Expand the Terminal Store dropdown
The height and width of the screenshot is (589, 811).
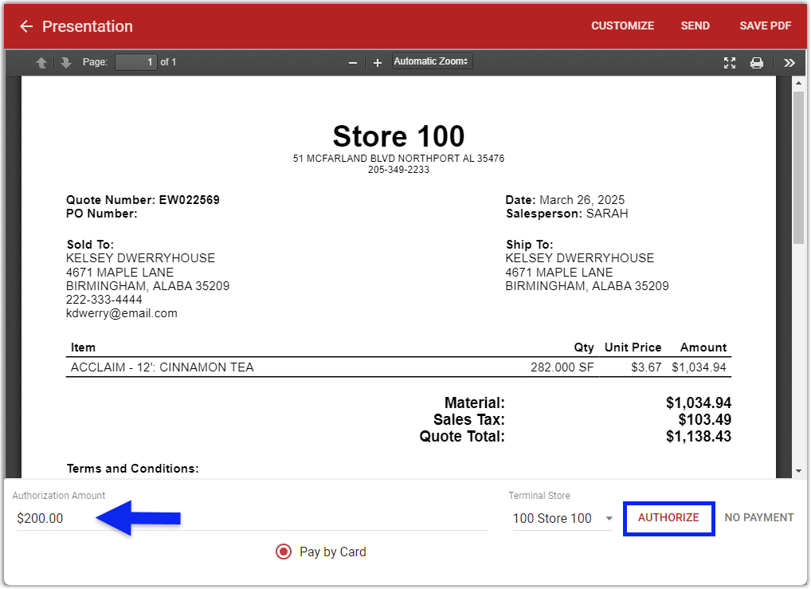[x=562, y=518]
